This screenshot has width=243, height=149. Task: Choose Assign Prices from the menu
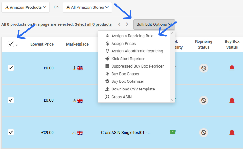124,44
